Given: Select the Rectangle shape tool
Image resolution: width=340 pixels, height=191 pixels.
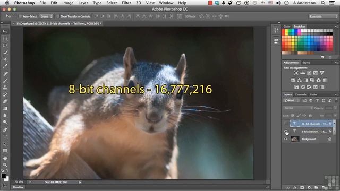Looking at the screenshot, I should point(5,150).
